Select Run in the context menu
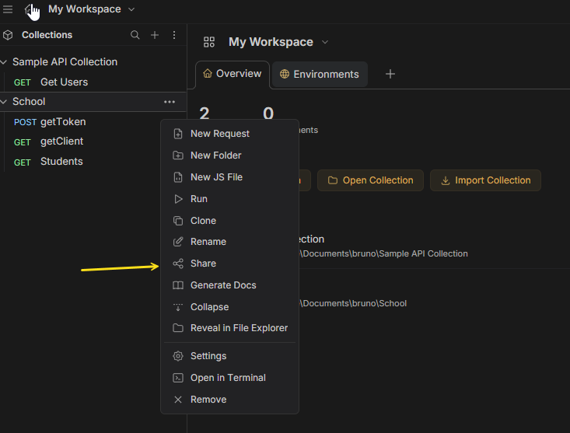The height and width of the screenshot is (433, 570). (229, 199)
